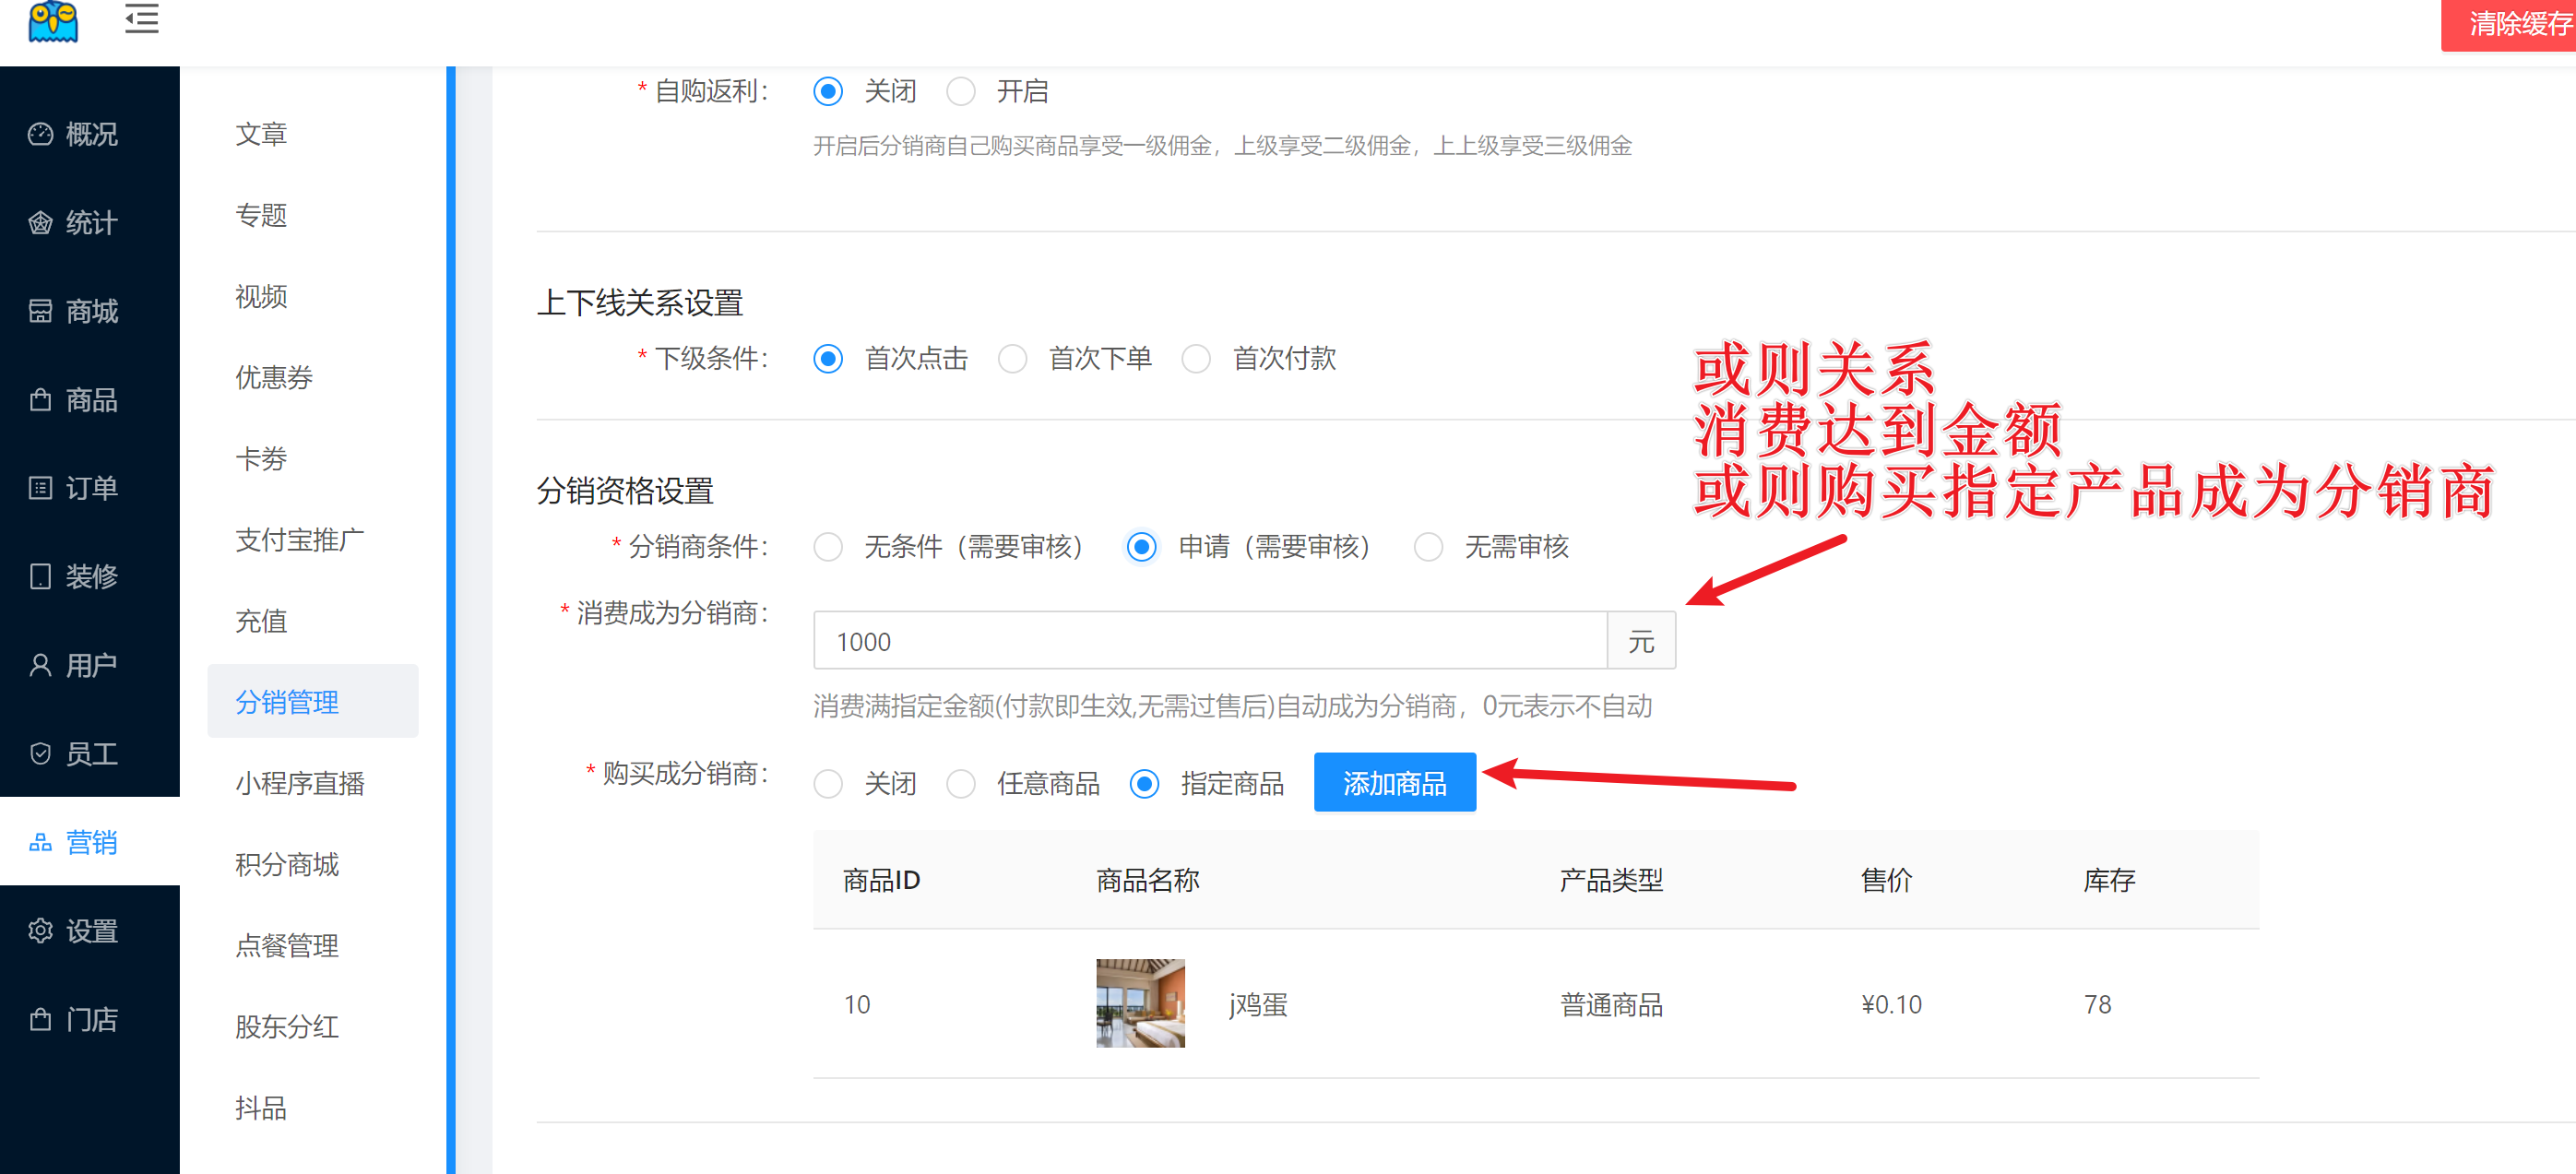Select 任意商品 for 购买成分销商
The height and width of the screenshot is (1174, 2576).
pos(960,784)
